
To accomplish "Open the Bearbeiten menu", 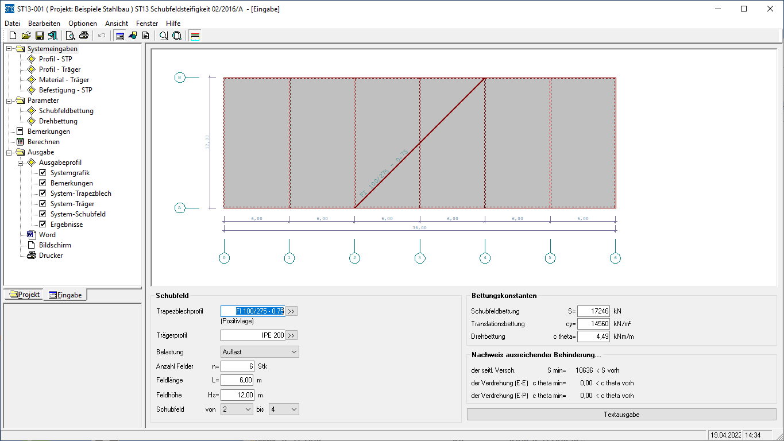I will tap(44, 24).
